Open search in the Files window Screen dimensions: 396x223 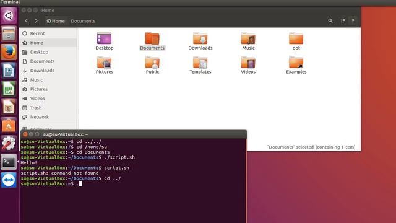click(330, 21)
